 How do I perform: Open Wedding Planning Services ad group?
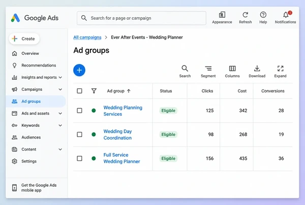pos(123,111)
